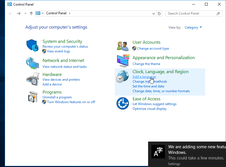Click the Control Panel title bar icon
Screen dimensions: 226x167
[10, 4]
